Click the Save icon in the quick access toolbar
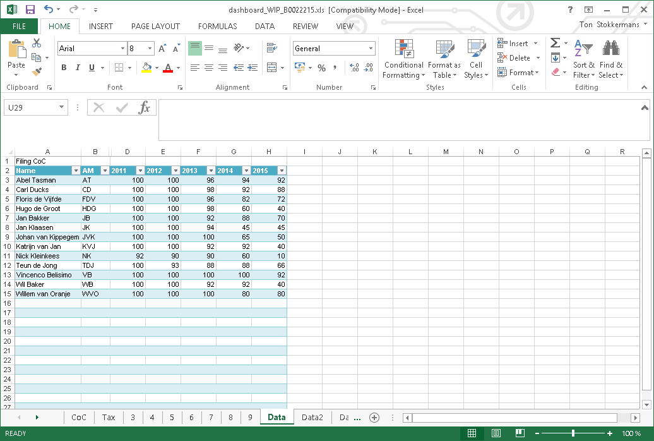This screenshot has height=441, width=654. [x=30, y=9]
